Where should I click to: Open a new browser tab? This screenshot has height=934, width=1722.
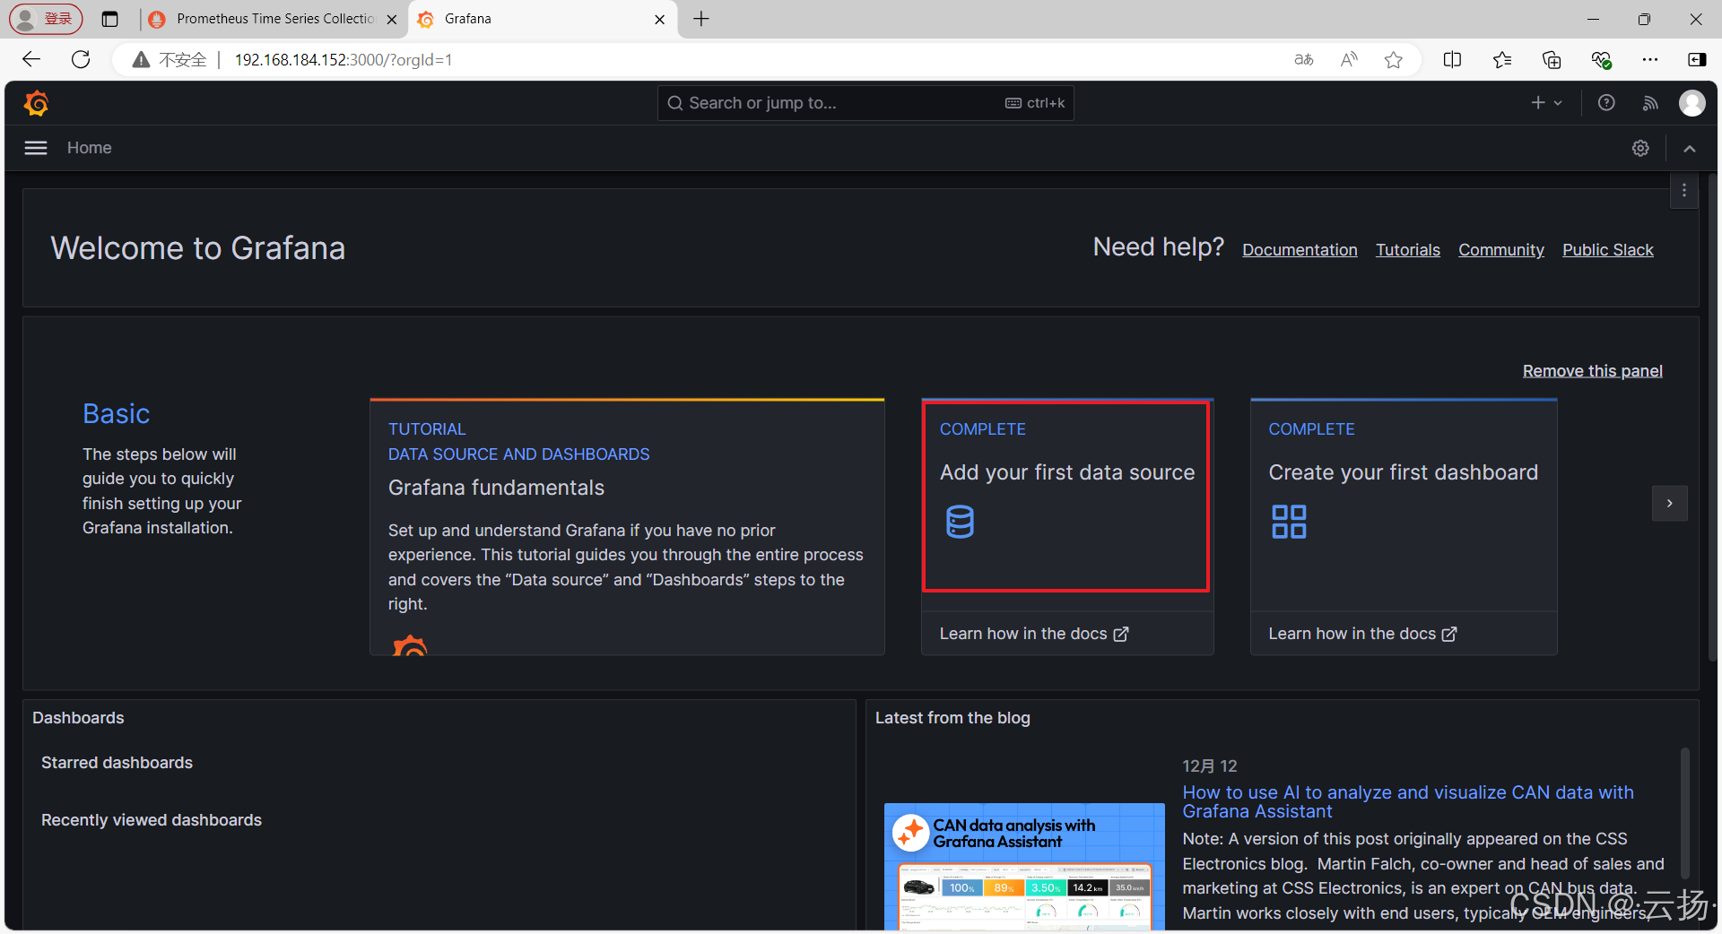coord(701,19)
